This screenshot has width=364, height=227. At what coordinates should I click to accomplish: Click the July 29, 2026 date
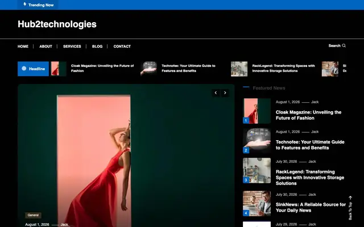point(286,224)
